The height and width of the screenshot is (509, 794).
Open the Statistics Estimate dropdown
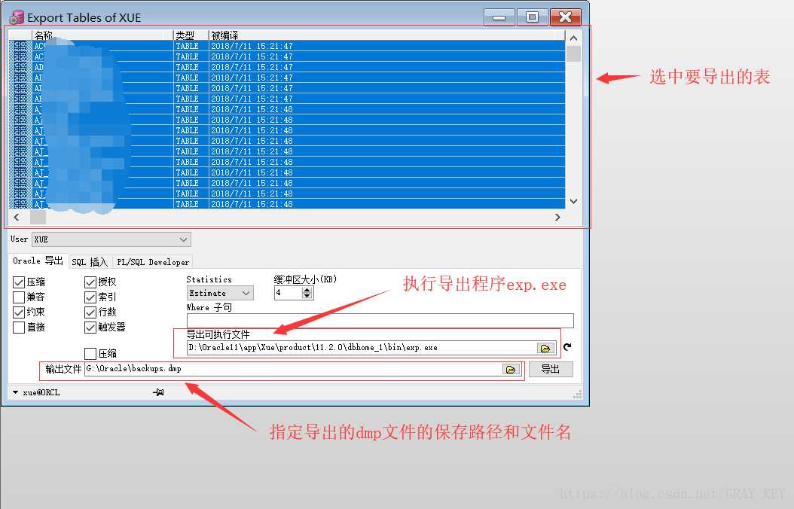[x=220, y=293]
